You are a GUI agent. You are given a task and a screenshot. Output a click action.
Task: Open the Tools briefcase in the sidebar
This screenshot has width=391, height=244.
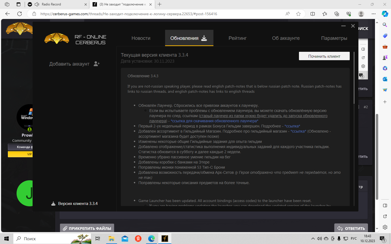pos(385,47)
